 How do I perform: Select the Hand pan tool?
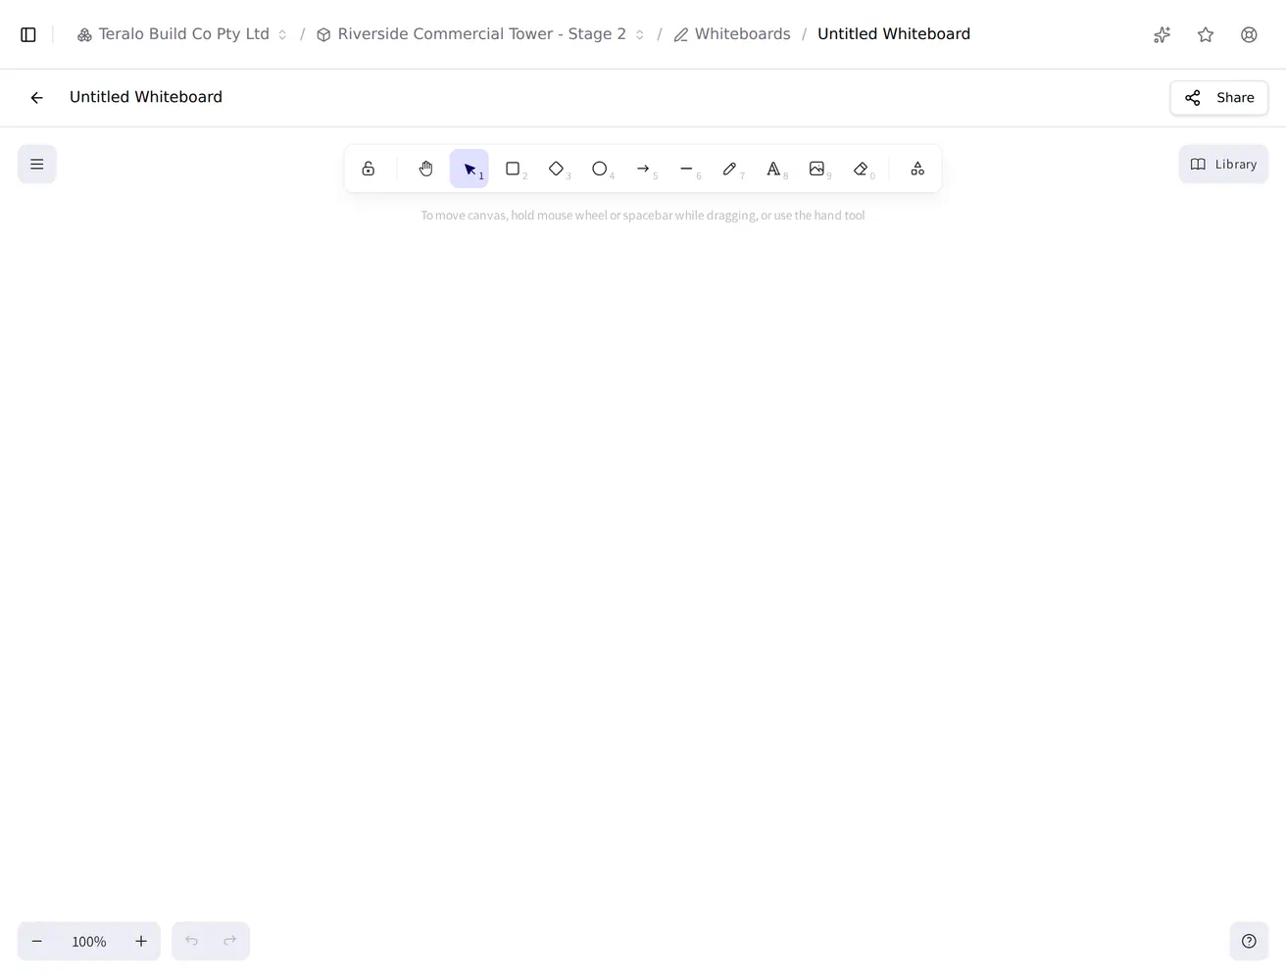click(x=425, y=169)
